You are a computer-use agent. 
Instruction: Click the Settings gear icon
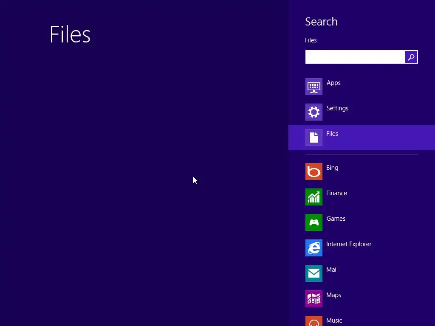pyautogui.click(x=314, y=112)
